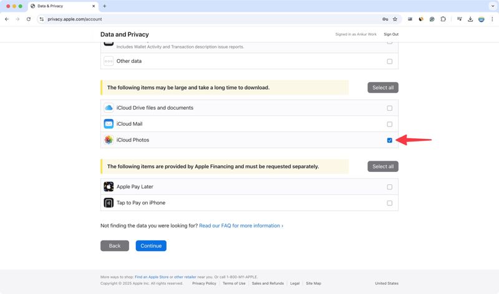The height and width of the screenshot is (294, 499).
Task: Click the blue Continue button
Action: point(151,245)
